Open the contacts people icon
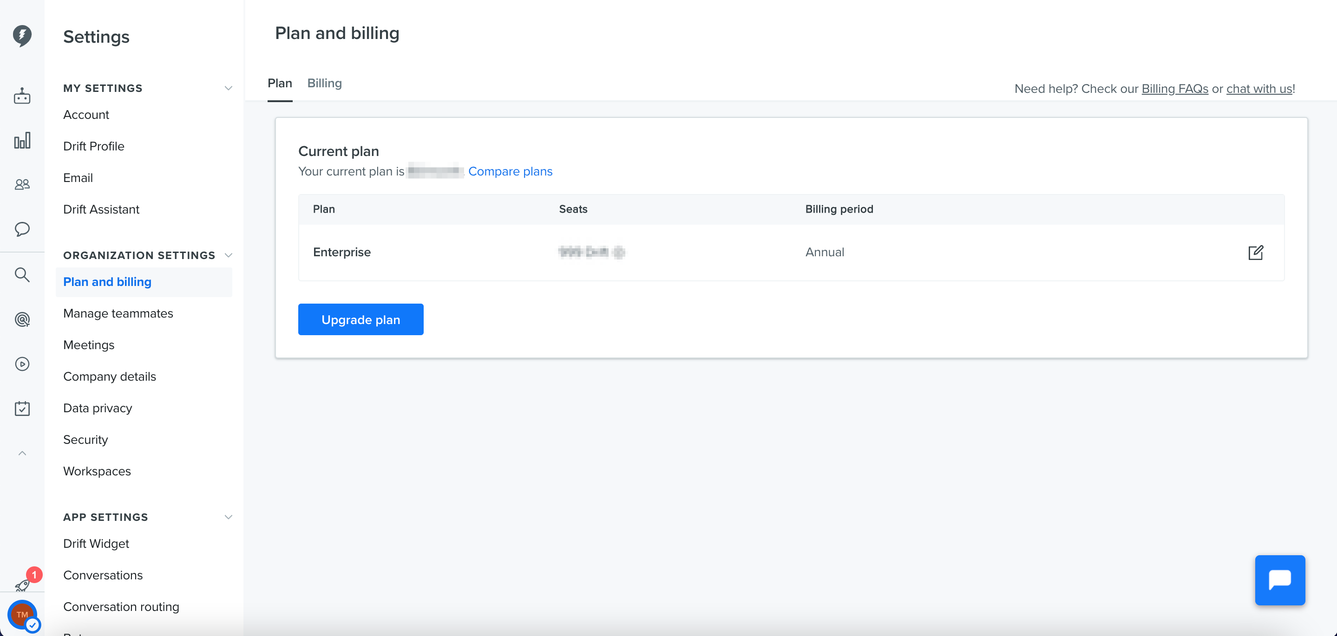 pyautogui.click(x=22, y=184)
